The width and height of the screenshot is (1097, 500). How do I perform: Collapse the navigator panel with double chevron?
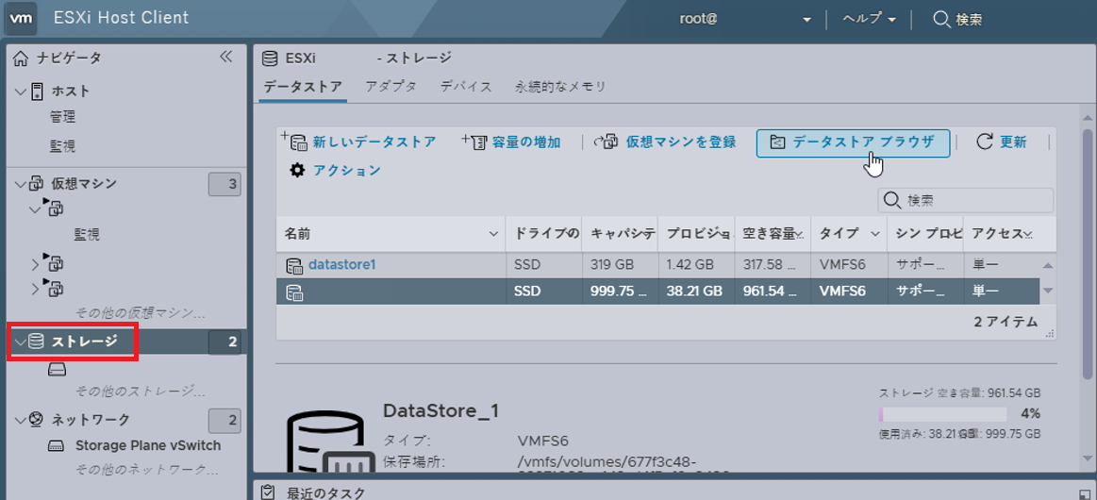coord(225,58)
